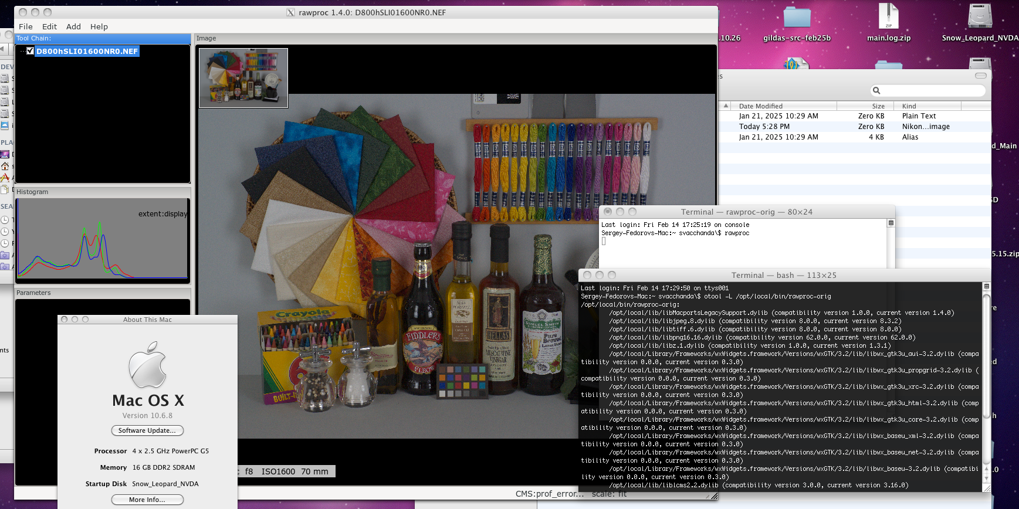Click the Applications icon in left Finder sidebar
Viewport: 1019px width, 509px height.
5,178
